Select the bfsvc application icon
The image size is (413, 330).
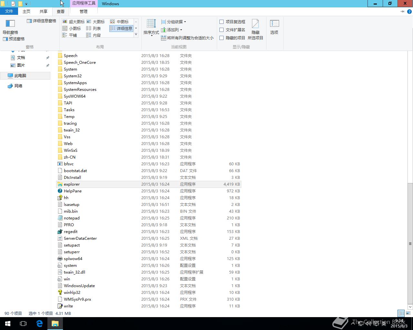tap(60, 164)
